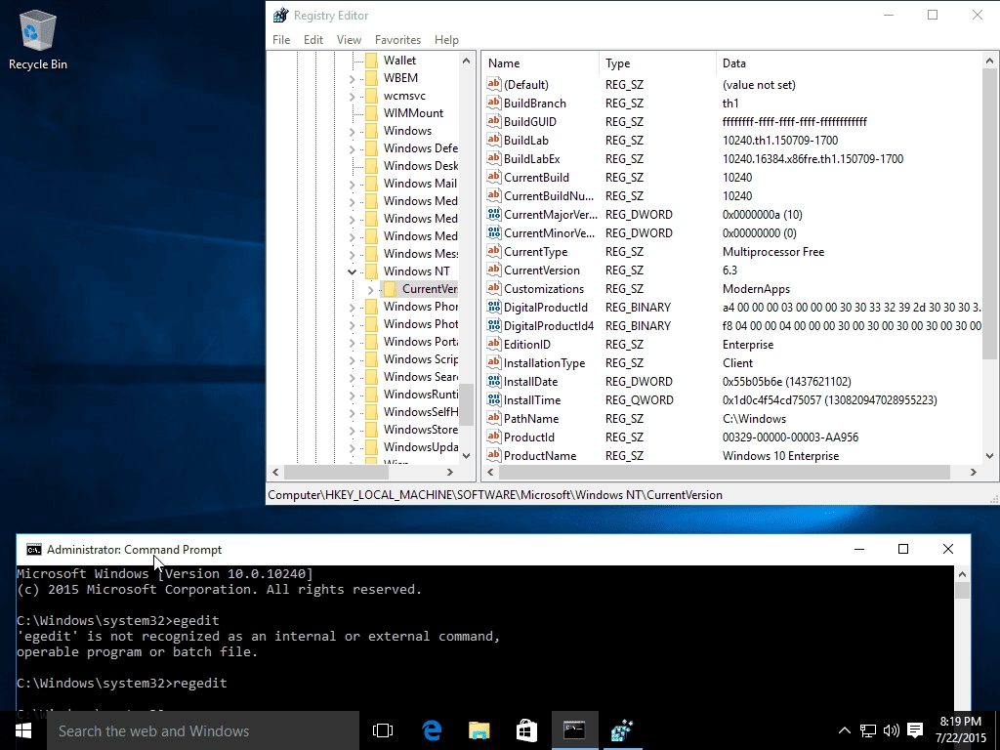
Task: Expand the Windows Mail key
Action: (352, 185)
